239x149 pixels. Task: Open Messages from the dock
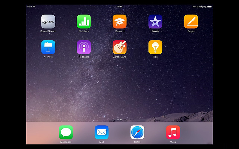[x=66, y=132]
